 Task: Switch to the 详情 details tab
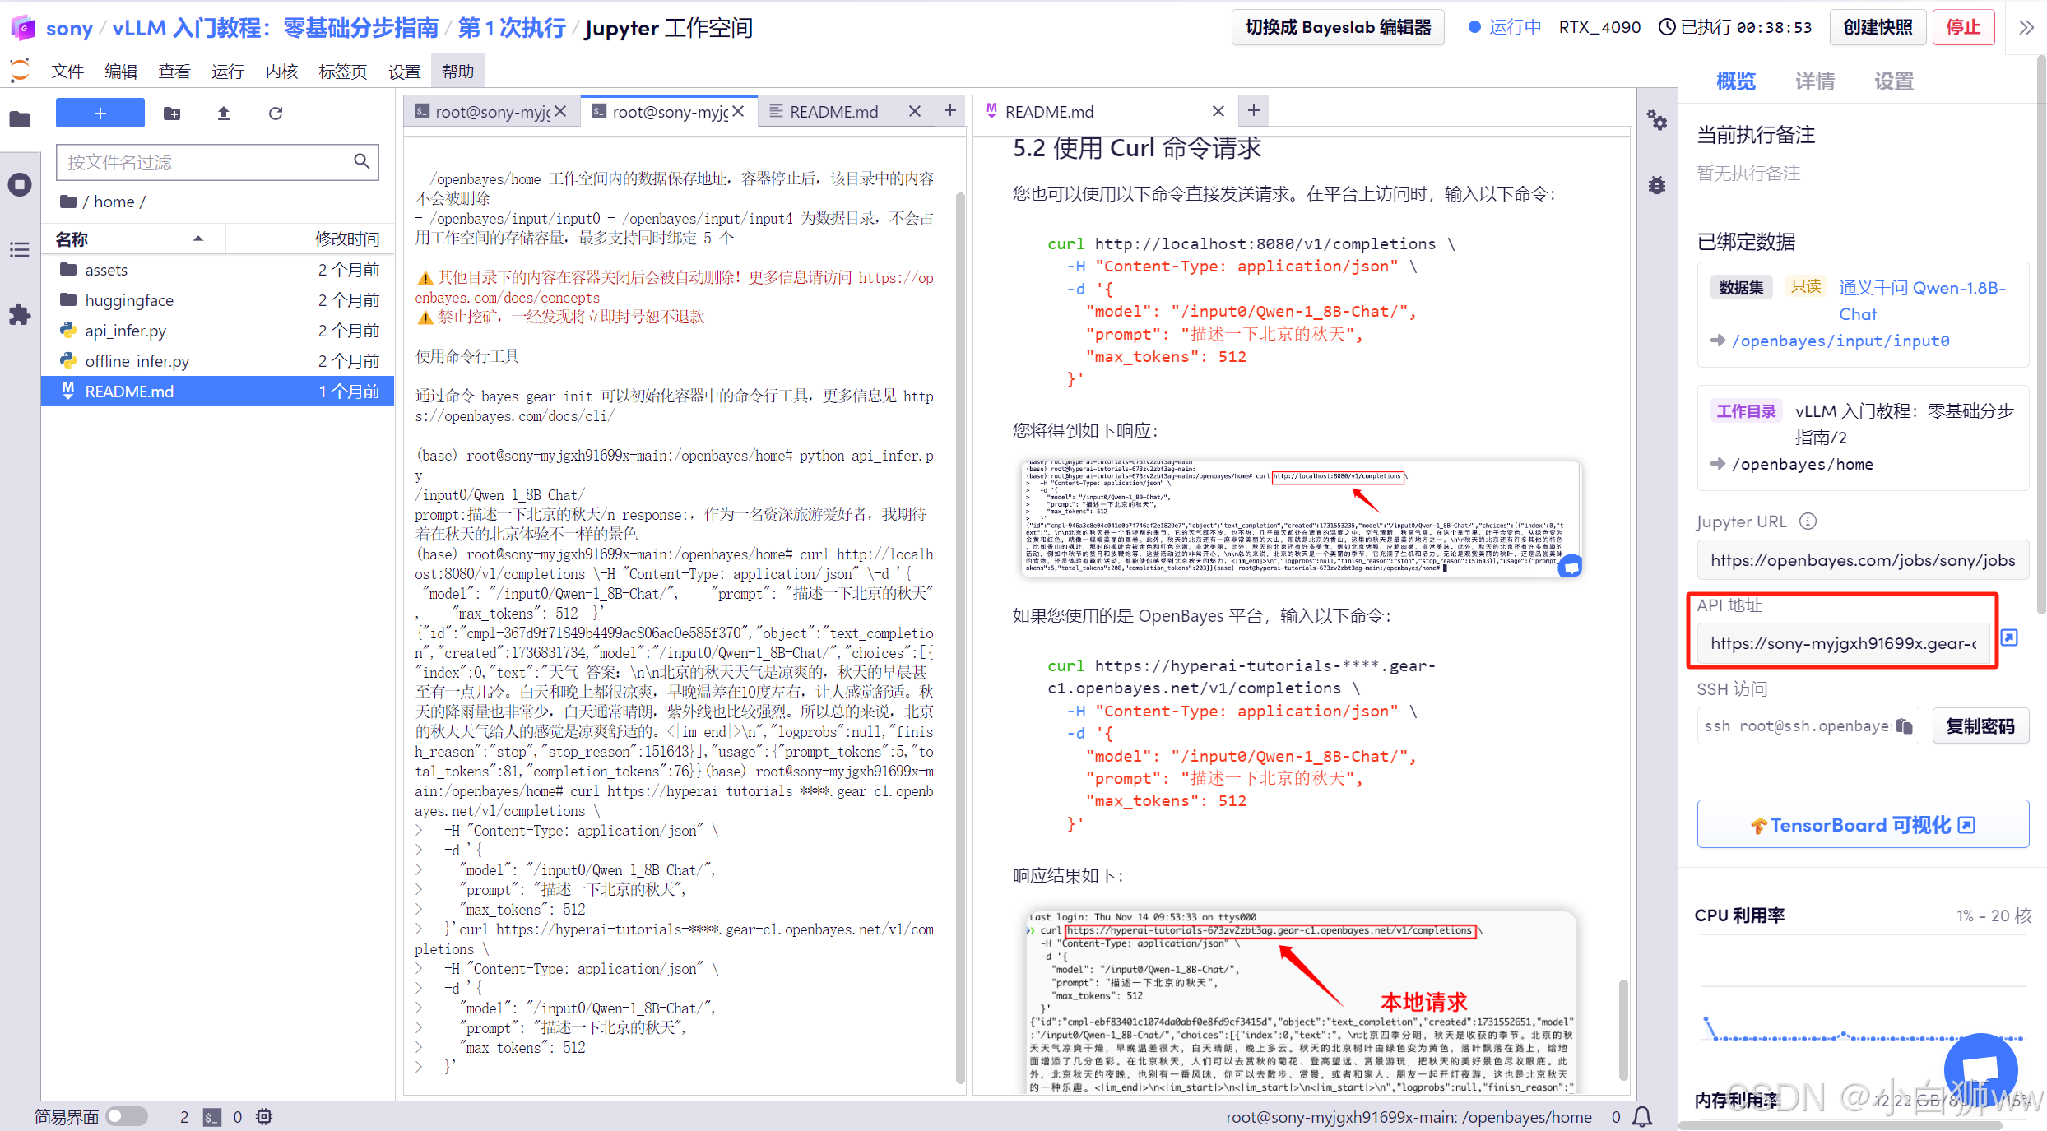click(x=1814, y=81)
